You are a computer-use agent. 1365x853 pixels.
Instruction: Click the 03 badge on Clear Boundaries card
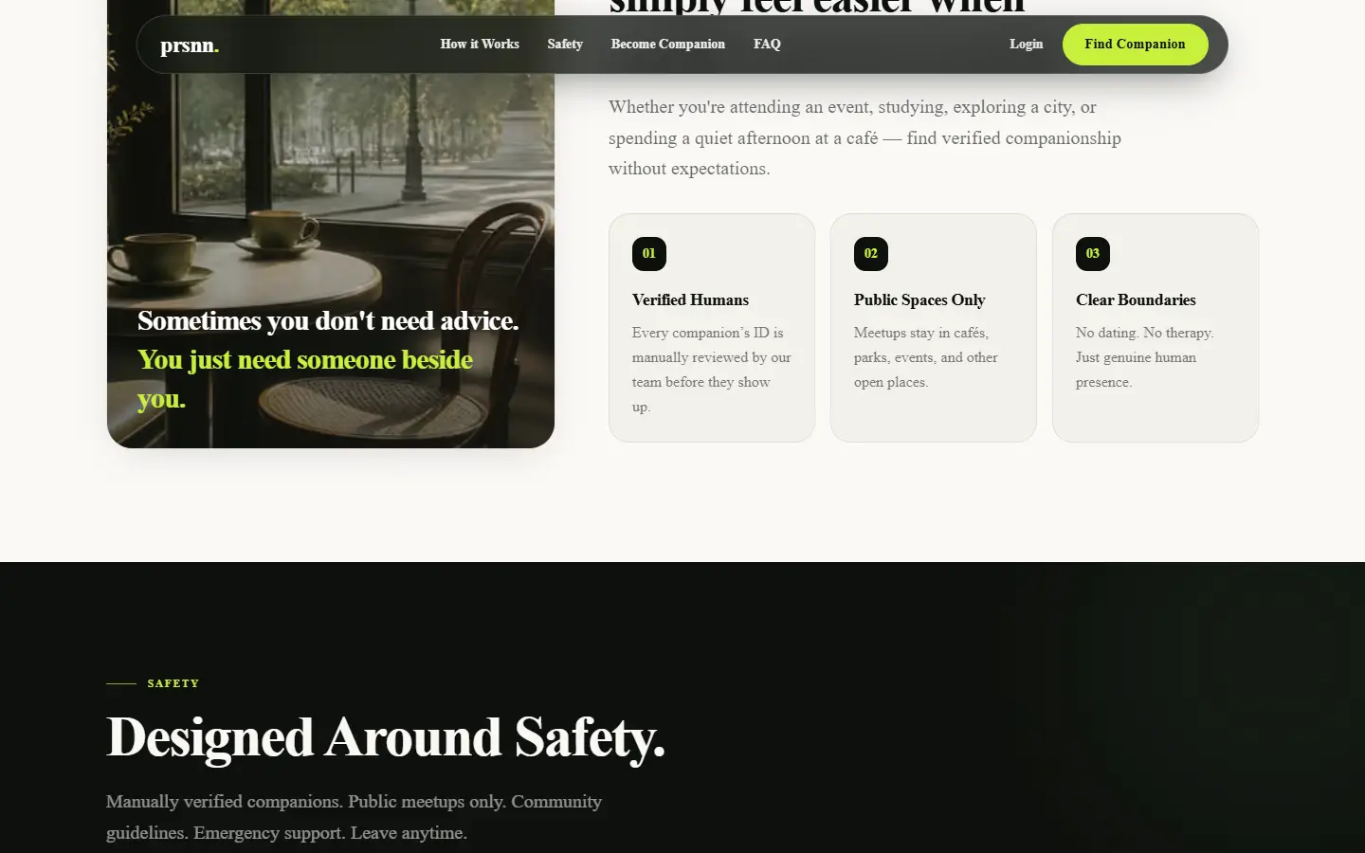pyautogui.click(x=1093, y=253)
